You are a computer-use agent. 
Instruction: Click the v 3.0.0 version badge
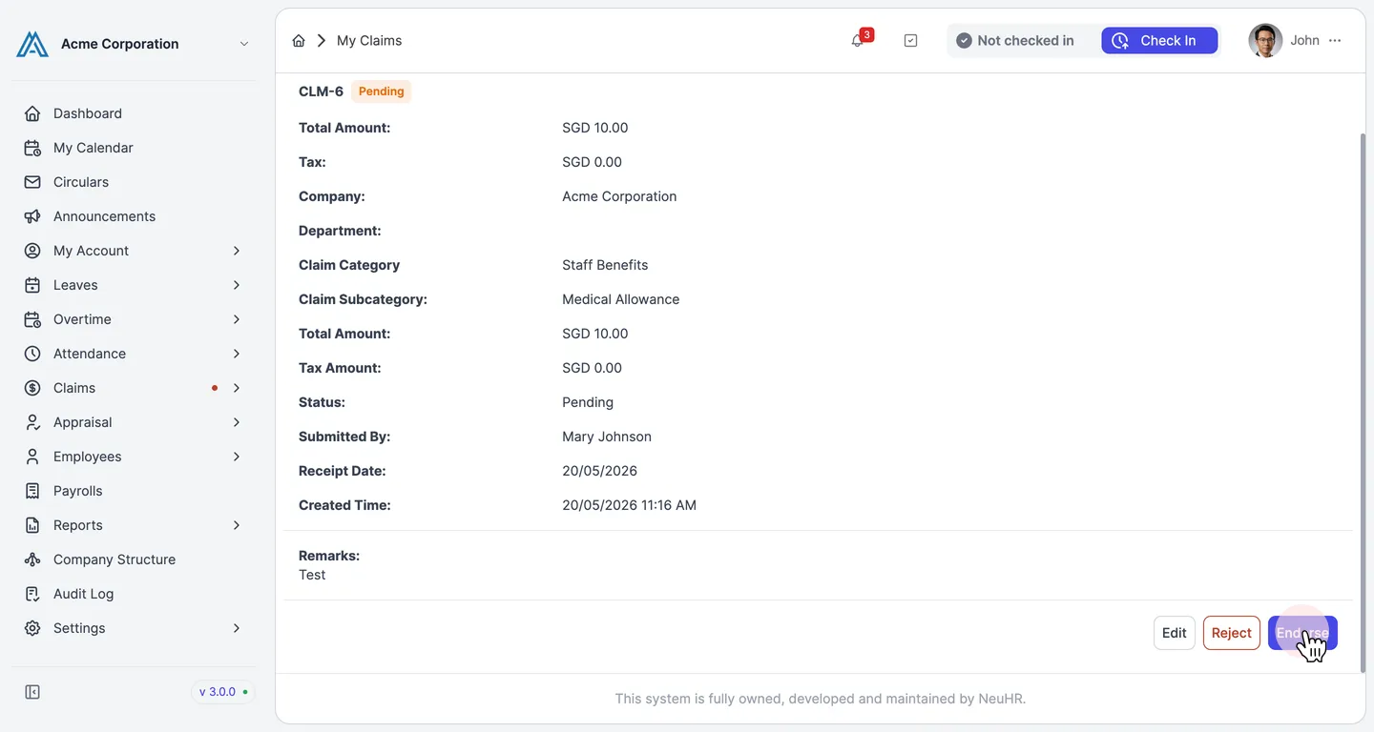tap(222, 692)
